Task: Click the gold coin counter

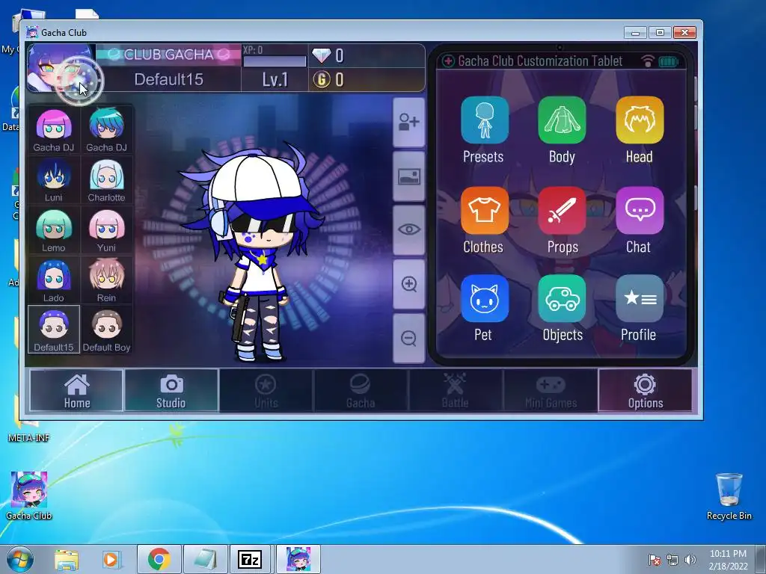Action: click(367, 79)
